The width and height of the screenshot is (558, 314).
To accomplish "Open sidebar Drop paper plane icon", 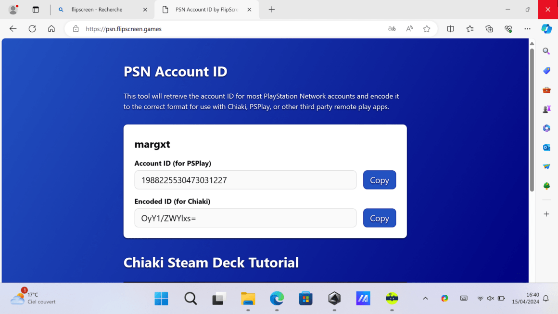I will pos(546,166).
